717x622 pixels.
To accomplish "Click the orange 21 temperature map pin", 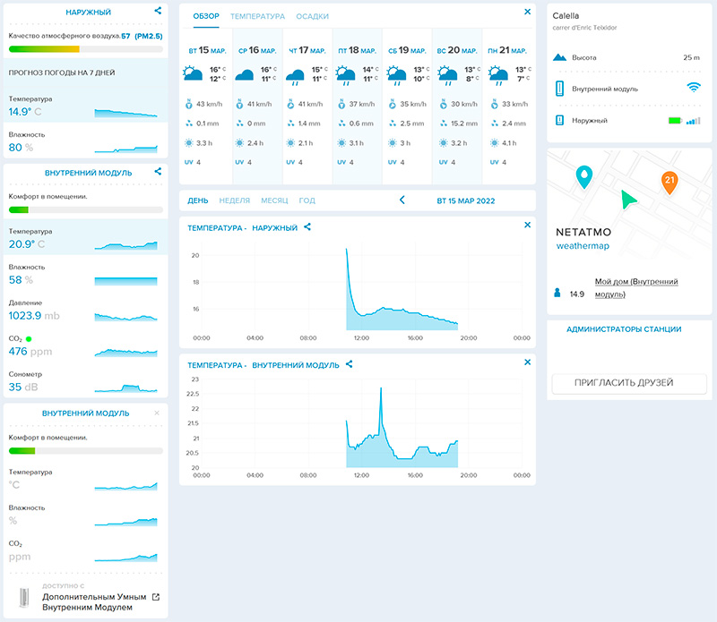I will point(669,182).
